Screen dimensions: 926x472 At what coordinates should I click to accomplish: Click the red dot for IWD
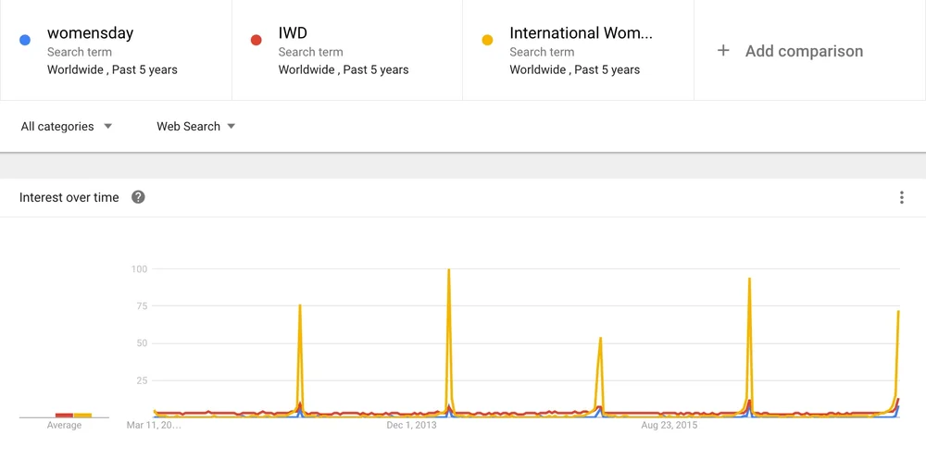click(256, 40)
